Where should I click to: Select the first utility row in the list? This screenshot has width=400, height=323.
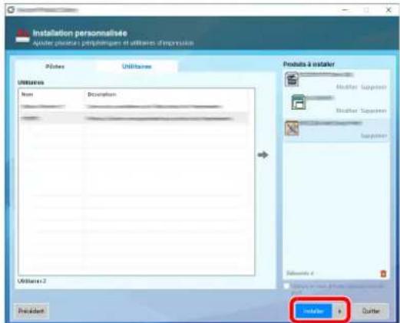tap(133, 107)
